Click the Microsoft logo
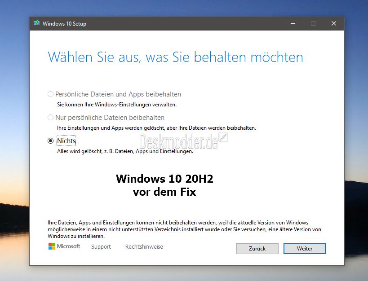The height and width of the screenshot is (281, 368). pyautogui.click(x=64, y=246)
